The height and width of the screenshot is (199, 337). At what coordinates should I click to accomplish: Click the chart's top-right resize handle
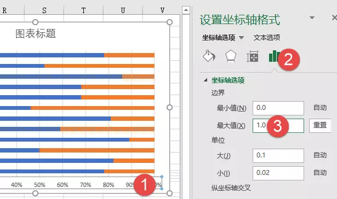click(169, 22)
